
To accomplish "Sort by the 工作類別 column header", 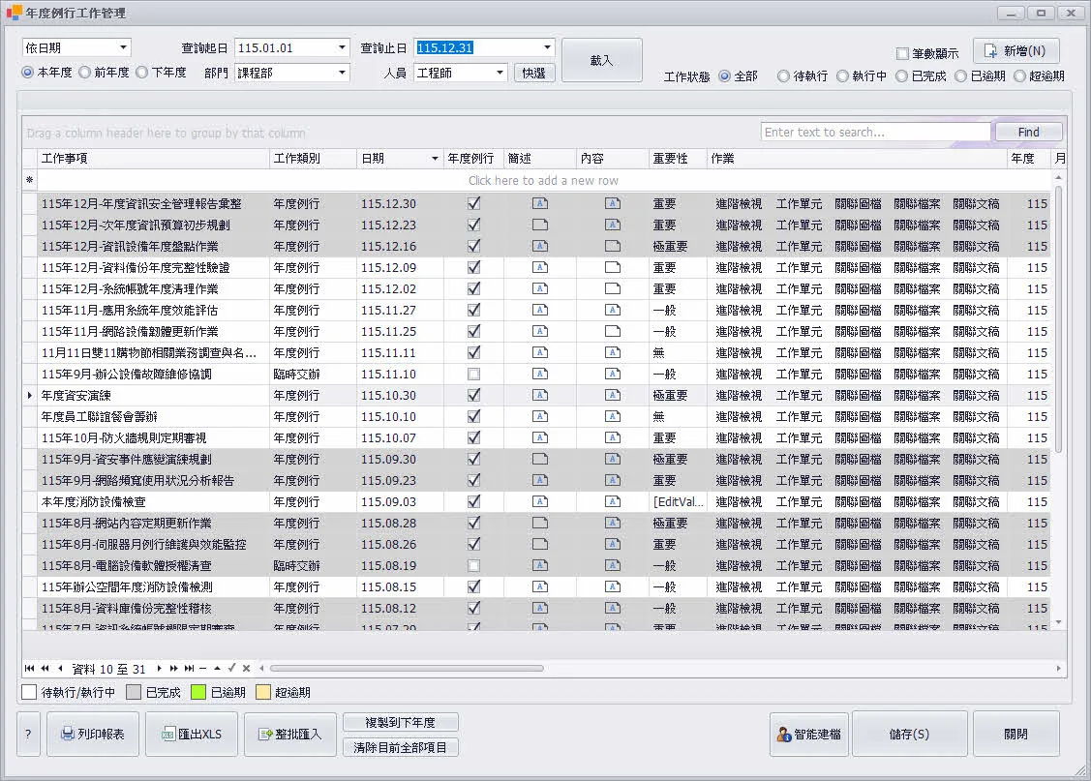I will click(x=313, y=159).
